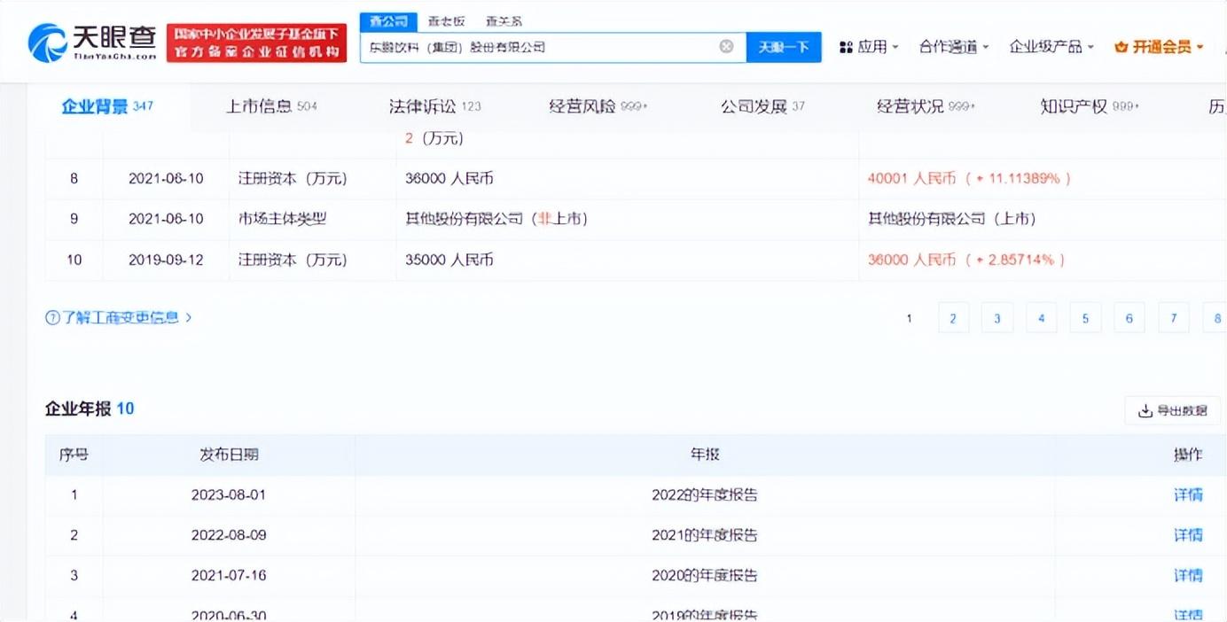
Task: Select the 查关系 search tab
Action: point(504,21)
